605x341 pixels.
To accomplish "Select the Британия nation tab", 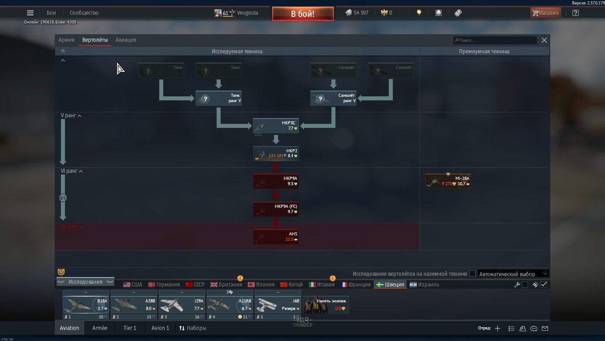I will 226,285.
